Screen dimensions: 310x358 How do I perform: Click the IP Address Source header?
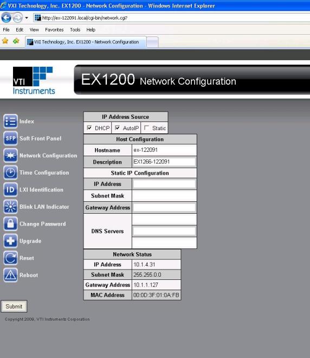click(126, 117)
